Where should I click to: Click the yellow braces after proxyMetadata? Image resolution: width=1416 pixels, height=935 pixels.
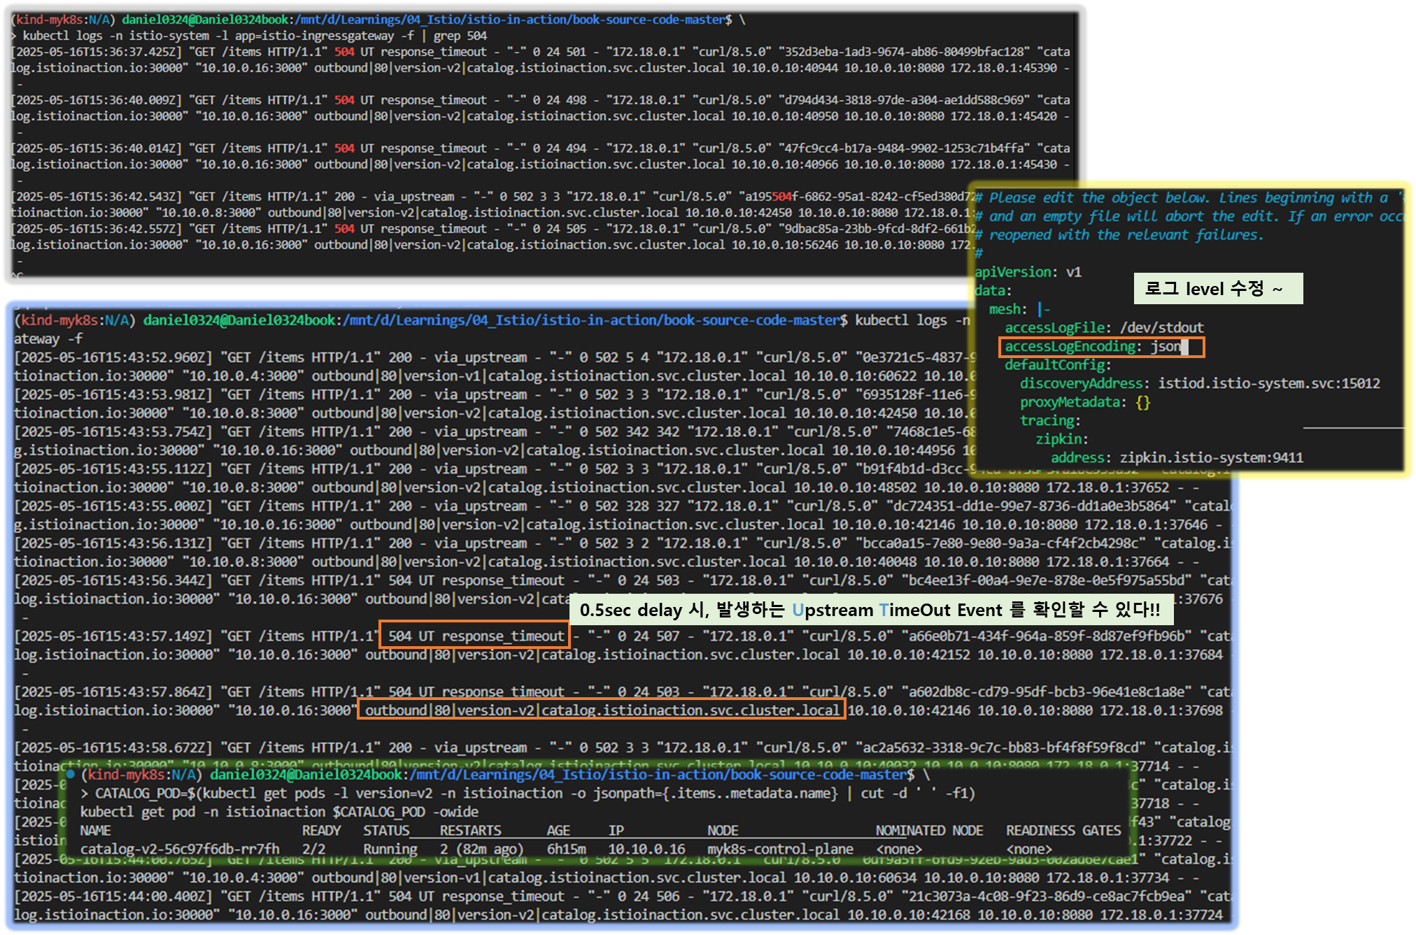(x=1142, y=402)
